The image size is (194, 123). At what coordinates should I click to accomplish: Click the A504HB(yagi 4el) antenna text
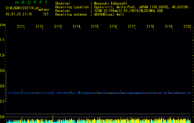point(109,14)
